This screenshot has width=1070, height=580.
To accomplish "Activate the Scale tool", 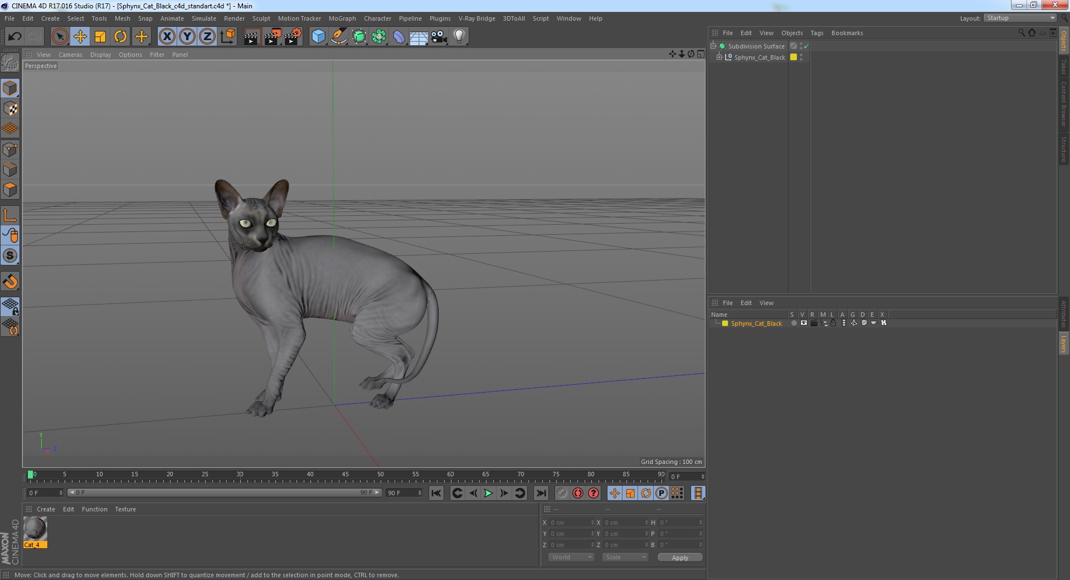I will pyautogui.click(x=100, y=37).
